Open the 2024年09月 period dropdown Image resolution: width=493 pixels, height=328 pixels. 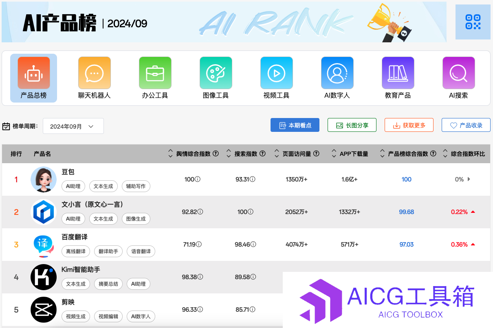[73, 126]
